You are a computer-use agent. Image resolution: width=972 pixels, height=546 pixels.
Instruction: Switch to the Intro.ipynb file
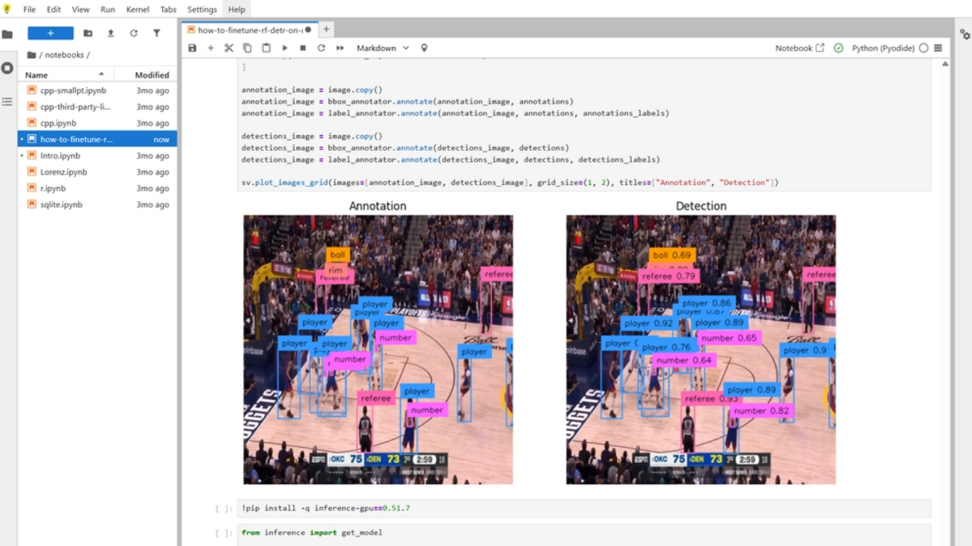[x=60, y=155]
